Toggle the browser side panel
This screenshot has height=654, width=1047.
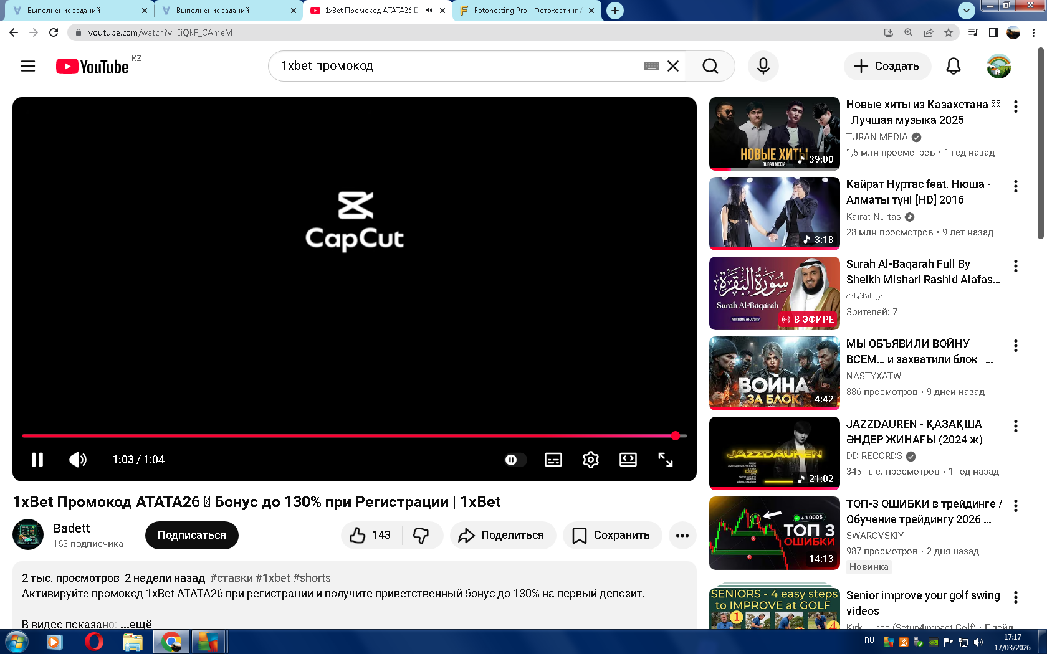pyautogui.click(x=993, y=32)
